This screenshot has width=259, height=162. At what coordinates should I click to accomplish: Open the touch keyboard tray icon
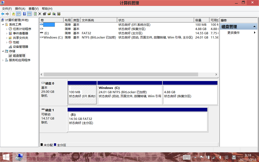point(186,157)
